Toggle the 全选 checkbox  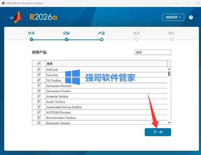pyautogui.click(x=39, y=64)
